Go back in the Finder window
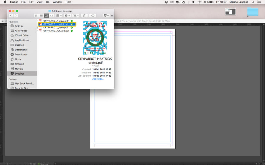Viewport: 265px width, 165px height. 11,16
